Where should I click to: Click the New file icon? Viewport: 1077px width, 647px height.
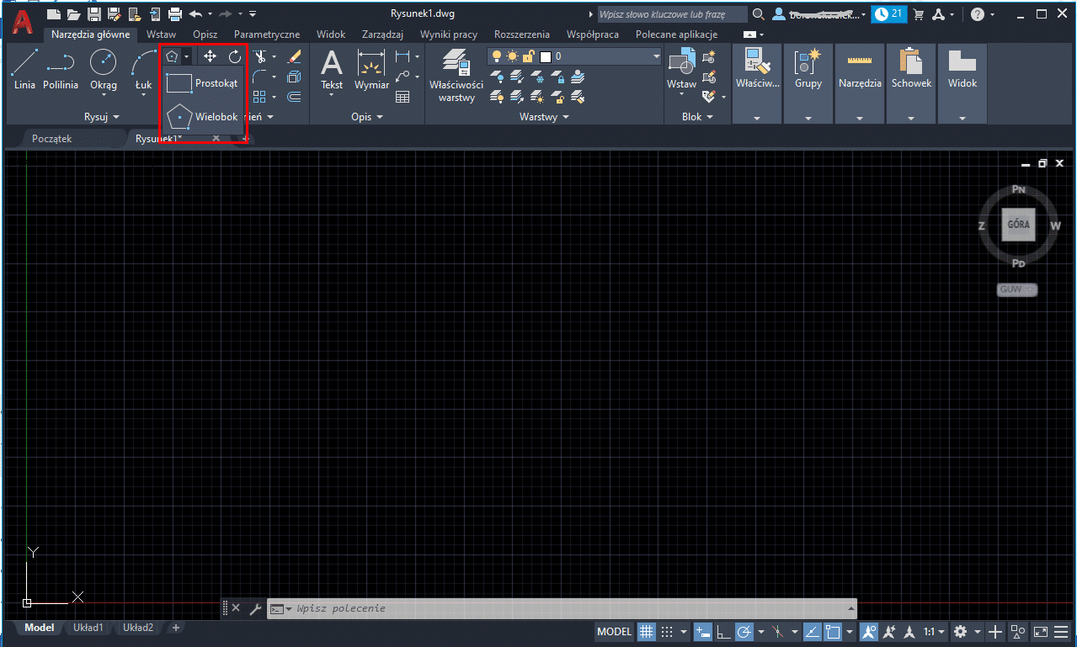point(54,13)
